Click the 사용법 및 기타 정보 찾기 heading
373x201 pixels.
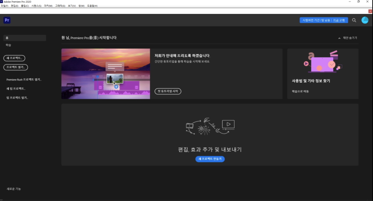click(311, 81)
